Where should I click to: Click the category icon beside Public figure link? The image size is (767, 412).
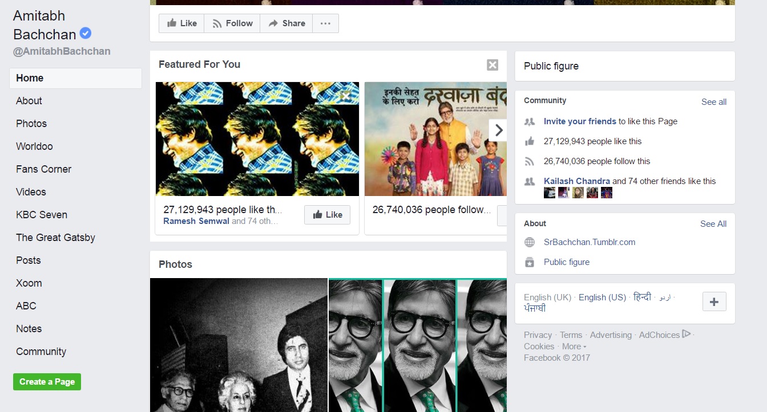click(x=530, y=262)
